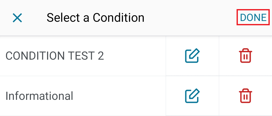Delete the Informational condition
Viewport: 272px width, 116px height.
pyautogui.click(x=245, y=96)
